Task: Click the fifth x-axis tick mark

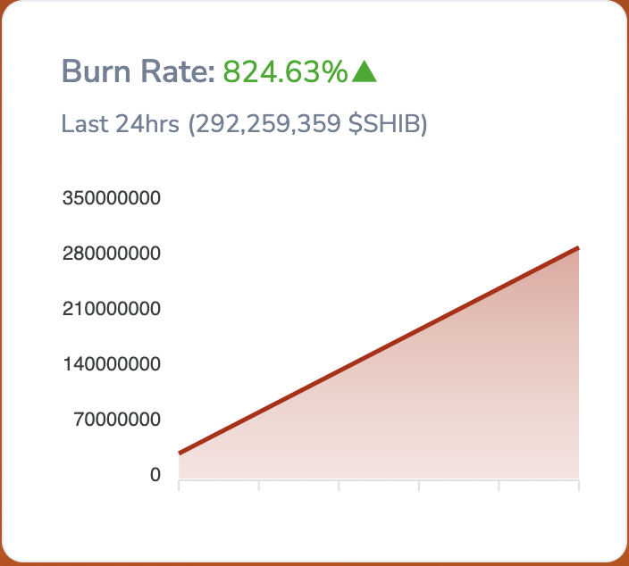Action: 499,485
